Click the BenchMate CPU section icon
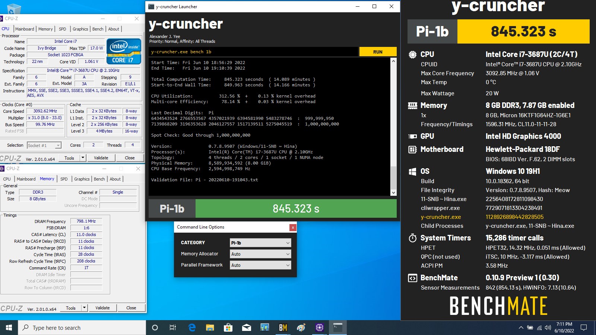The image size is (596, 335). 413,54
